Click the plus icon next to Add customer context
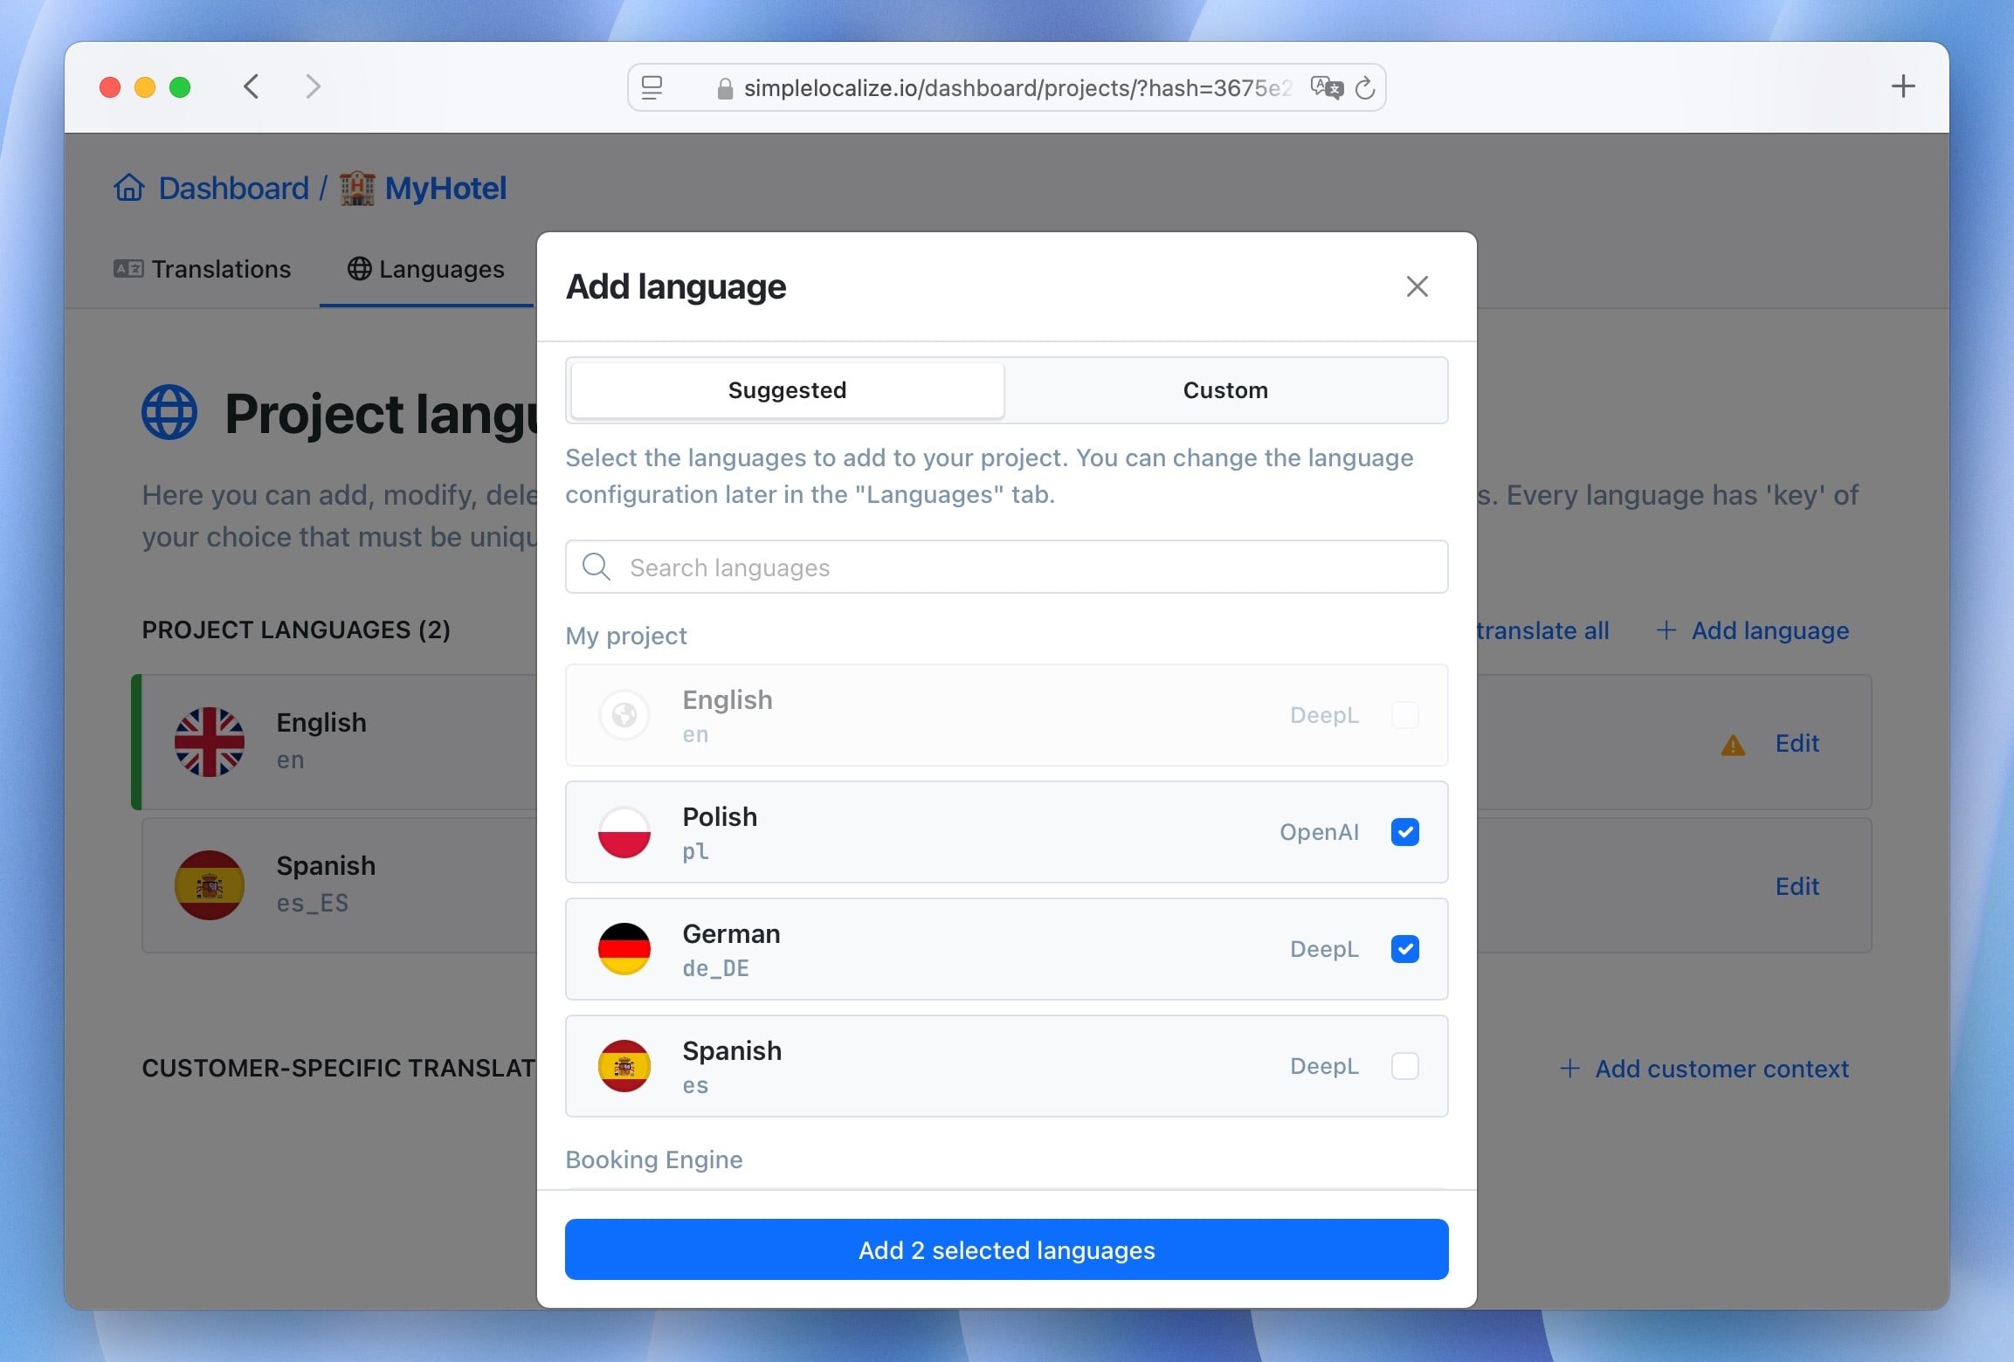 pyautogui.click(x=1569, y=1069)
